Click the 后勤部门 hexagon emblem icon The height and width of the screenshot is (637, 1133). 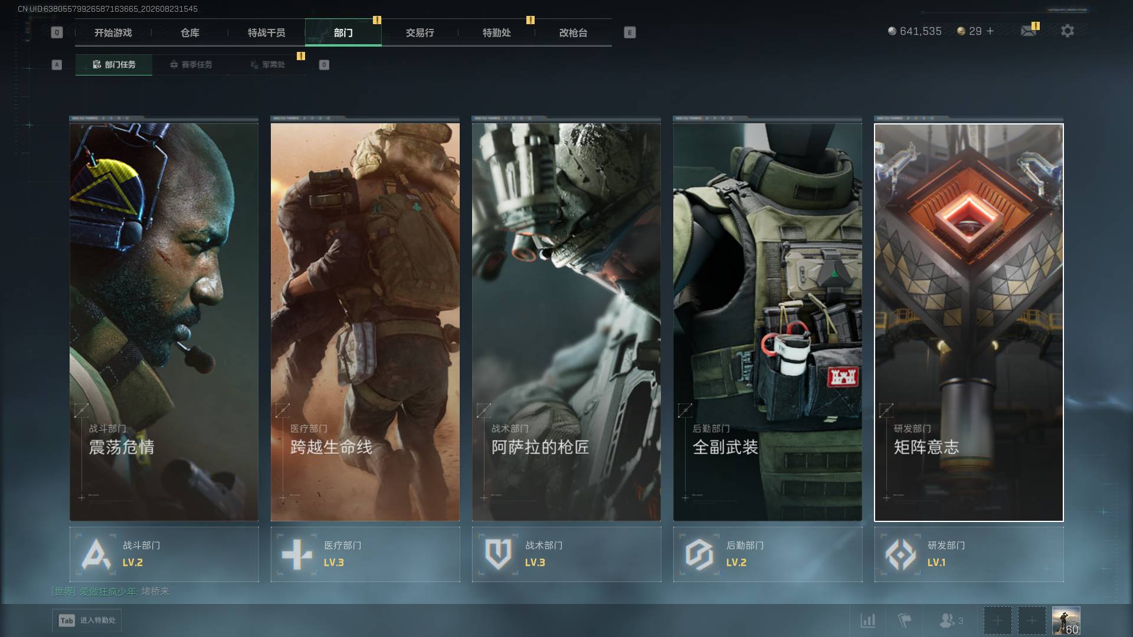pos(699,554)
